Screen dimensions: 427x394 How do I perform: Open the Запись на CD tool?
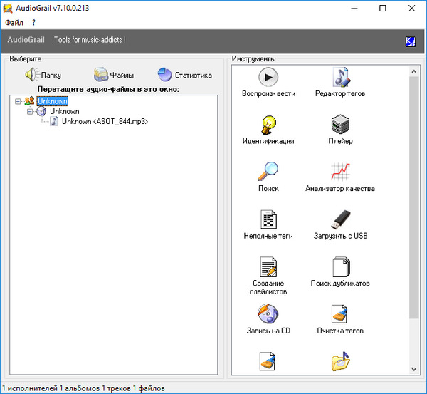268,314
